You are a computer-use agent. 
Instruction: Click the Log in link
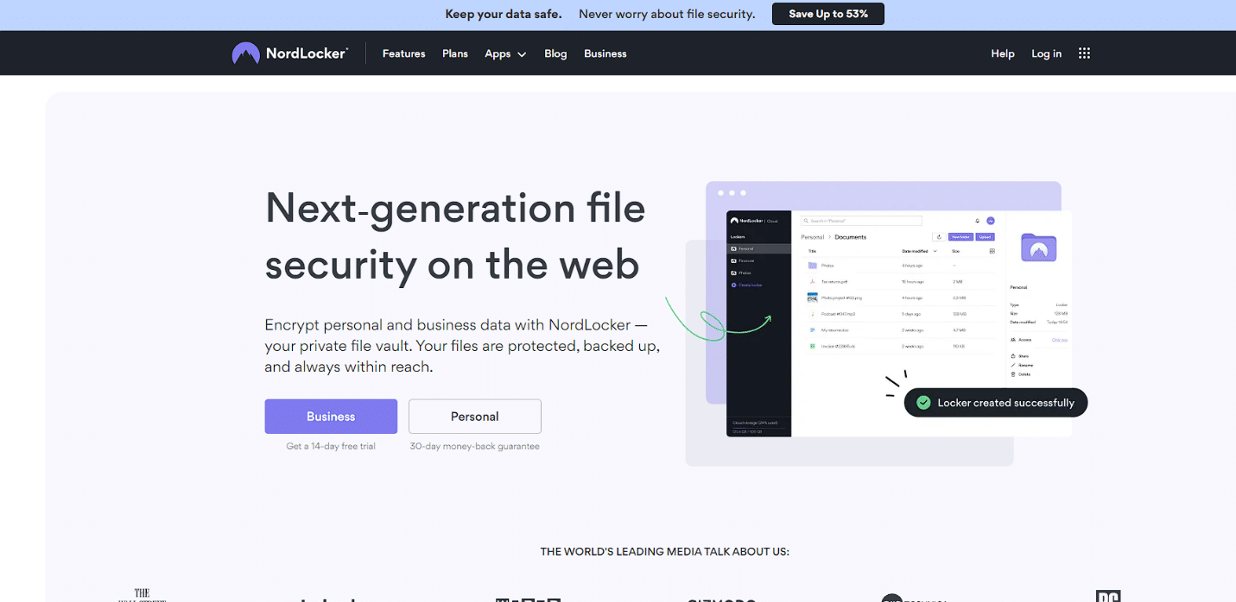coord(1046,53)
